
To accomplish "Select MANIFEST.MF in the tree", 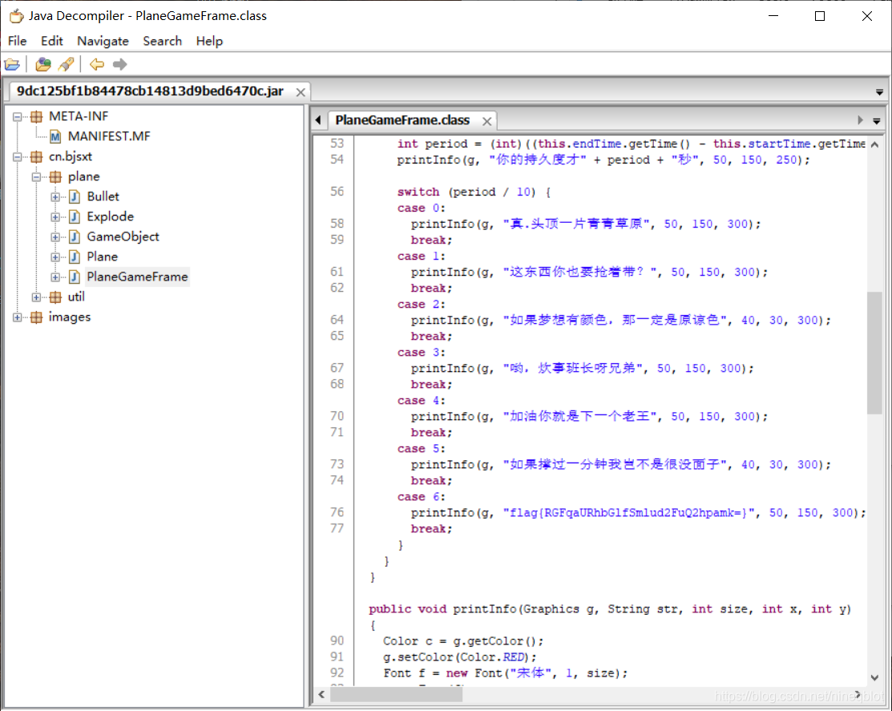I will coord(109,136).
